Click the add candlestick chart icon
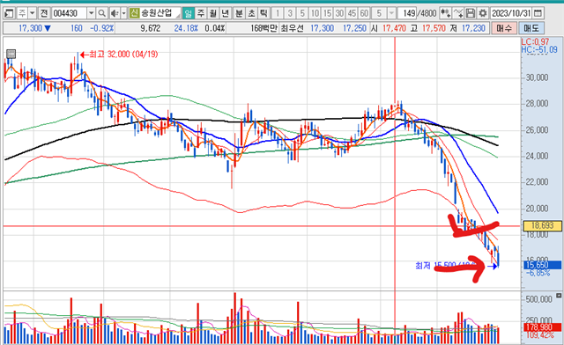The image size is (564, 345). point(445,14)
